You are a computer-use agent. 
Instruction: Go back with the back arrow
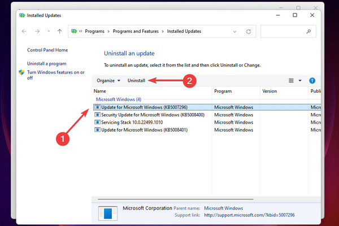[24, 32]
